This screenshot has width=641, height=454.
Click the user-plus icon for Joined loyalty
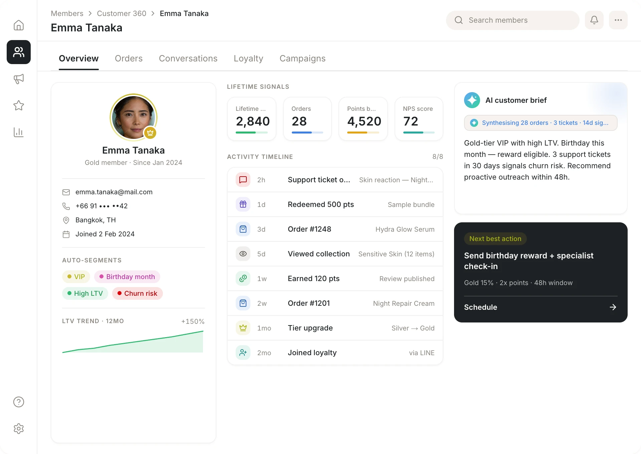(243, 353)
